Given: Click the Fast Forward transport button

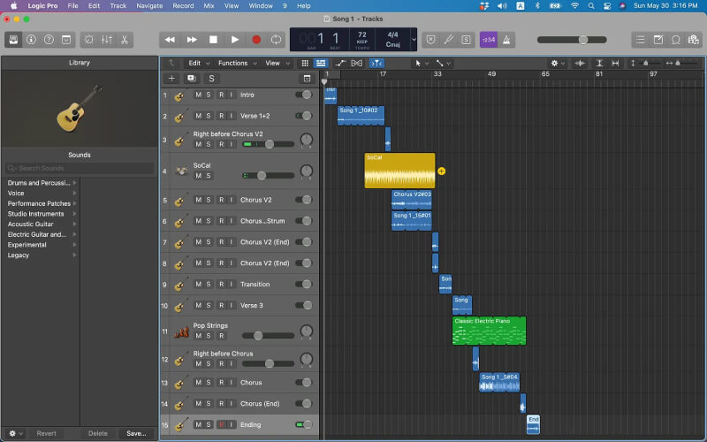Looking at the screenshot, I should click(x=192, y=40).
